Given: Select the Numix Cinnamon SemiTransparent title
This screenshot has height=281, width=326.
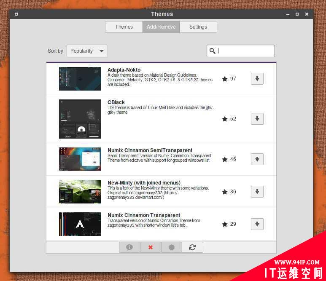Looking at the screenshot, I should point(150,150).
